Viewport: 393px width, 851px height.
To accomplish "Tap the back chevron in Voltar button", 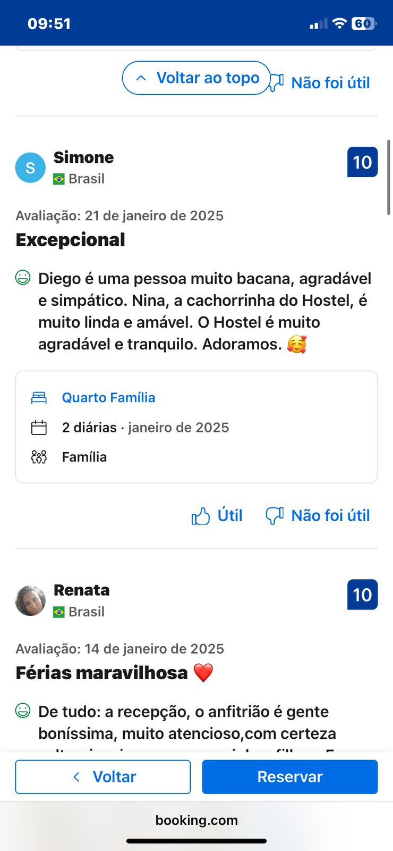I will [76, 777].
